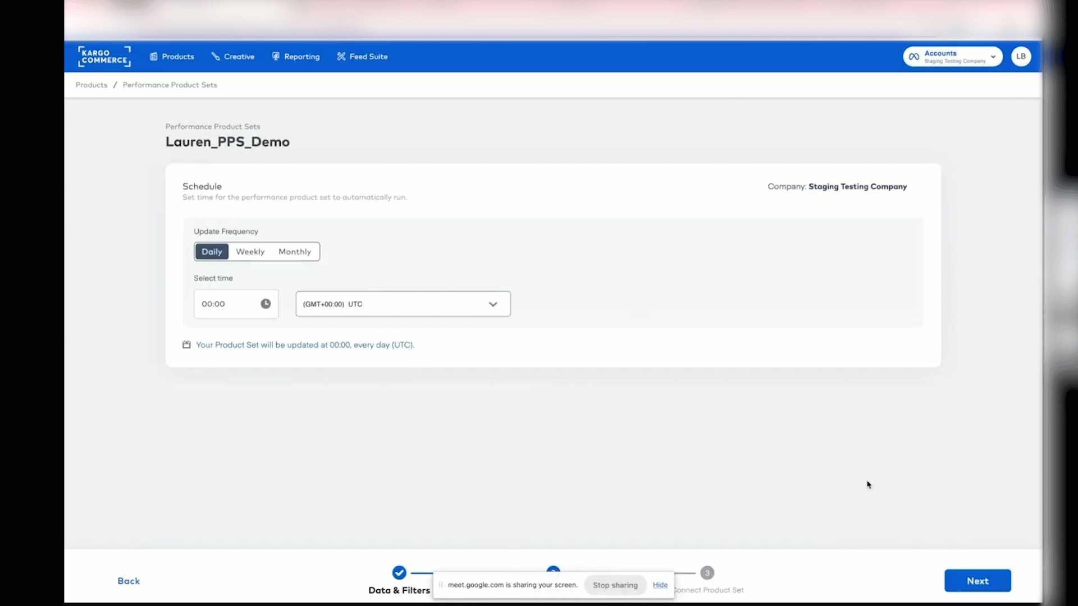The height and width of the screenshot is (606, 1078).
Task: Click the Kargo Commerce logo
Action: tap(104, 56)
